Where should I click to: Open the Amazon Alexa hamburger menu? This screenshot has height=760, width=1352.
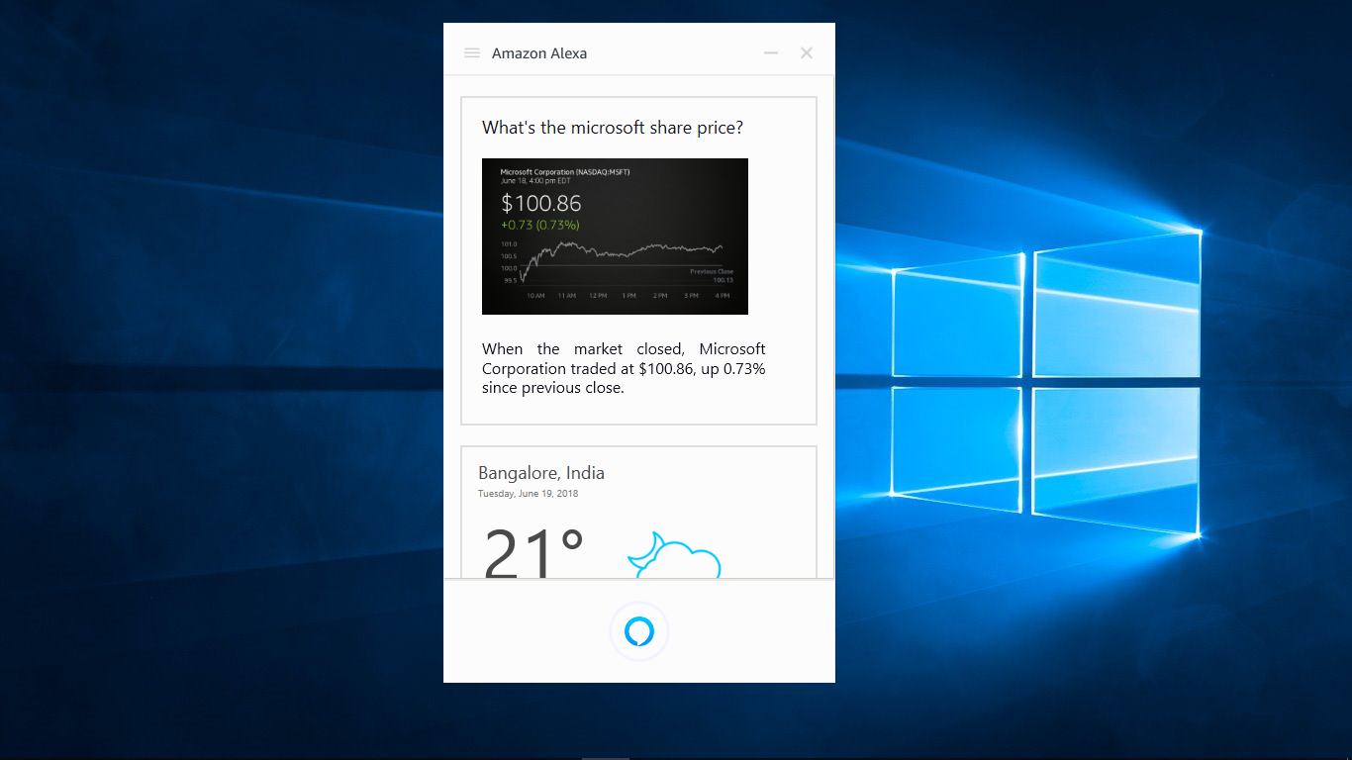(x=472, y=53)
